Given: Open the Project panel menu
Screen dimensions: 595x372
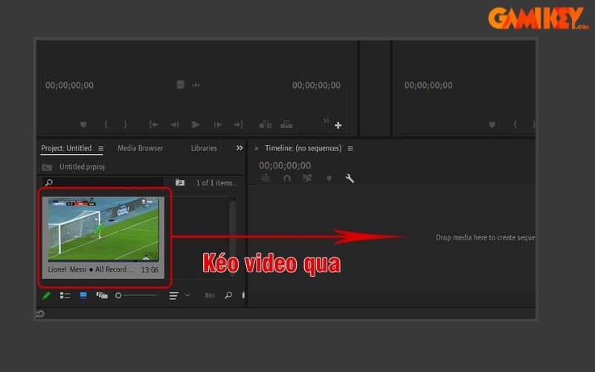Looking at the screenshot, I should tap(101, 148).
